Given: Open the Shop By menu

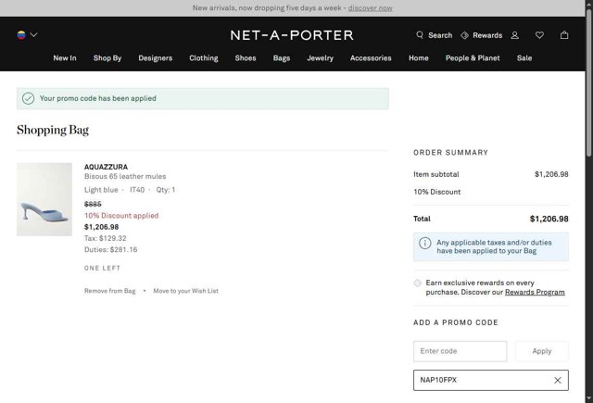Looking at the screenshot, I should pyautogui.click(x=107, y=58).
